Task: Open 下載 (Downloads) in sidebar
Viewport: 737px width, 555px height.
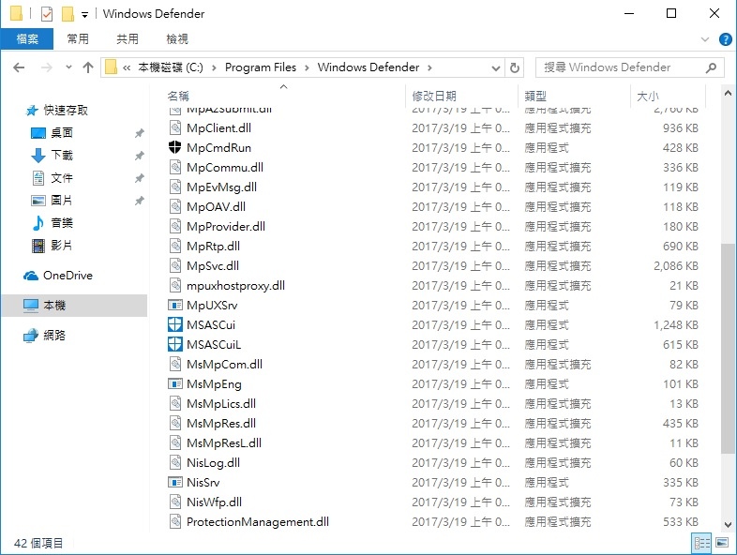Action: pos(62,156)
